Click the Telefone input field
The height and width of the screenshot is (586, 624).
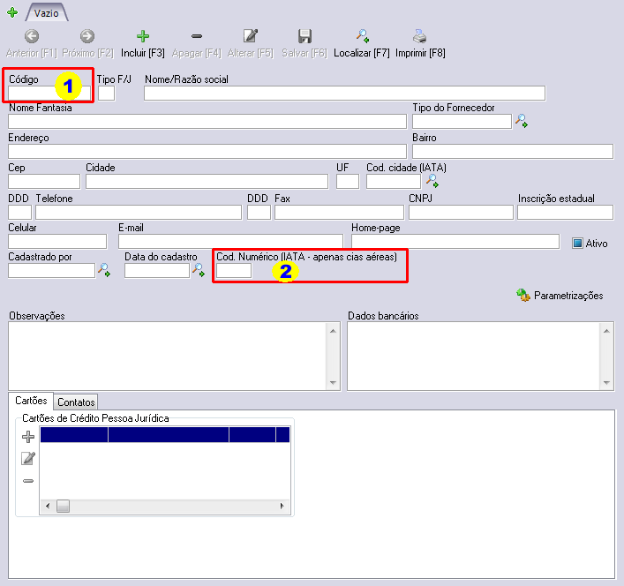[139, 212]
